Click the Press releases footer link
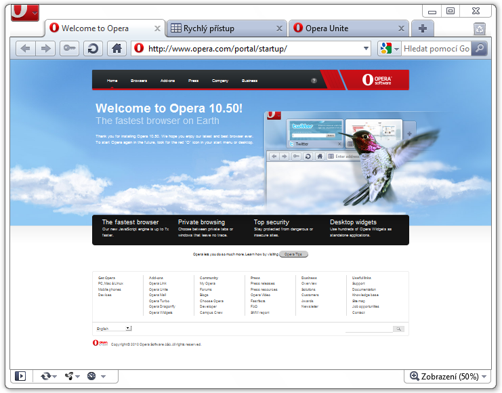502x393 pixels. (263, 283)
